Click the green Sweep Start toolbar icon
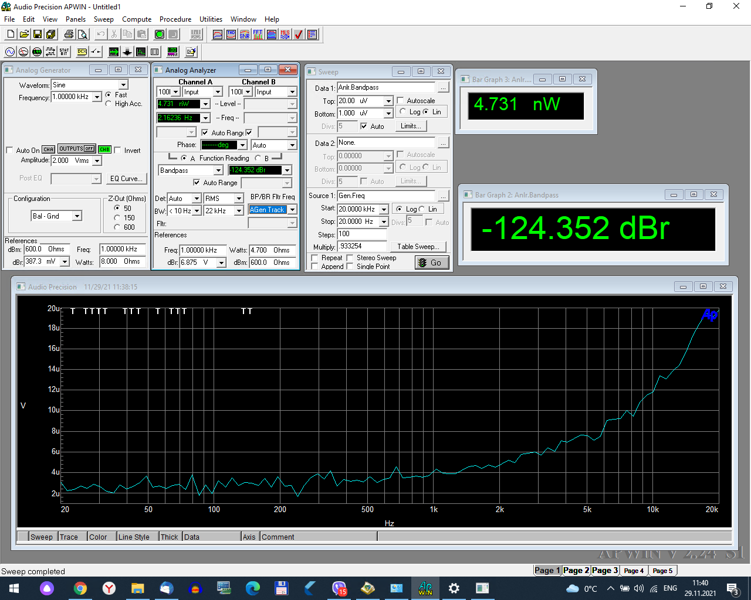 coord(159,34)
